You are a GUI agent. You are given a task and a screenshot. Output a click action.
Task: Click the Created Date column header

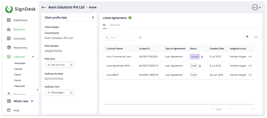click(217, 49)
